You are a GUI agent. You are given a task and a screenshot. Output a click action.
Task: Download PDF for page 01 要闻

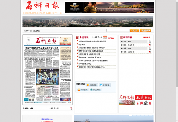[150, 42]
